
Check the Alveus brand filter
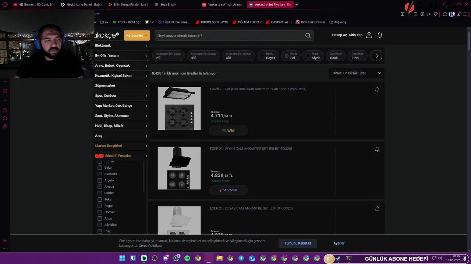[100, 187]
